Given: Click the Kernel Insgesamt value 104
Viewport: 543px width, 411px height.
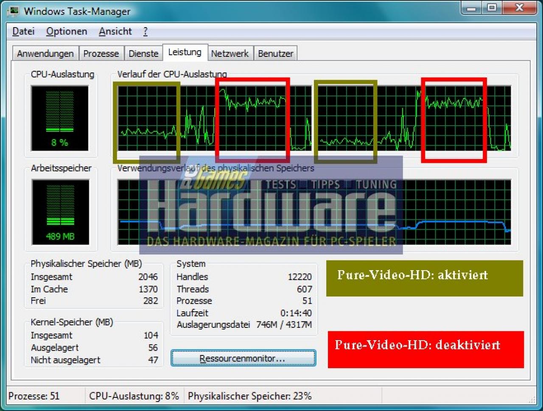Looking at the screenshot, I should click(151, 336).
